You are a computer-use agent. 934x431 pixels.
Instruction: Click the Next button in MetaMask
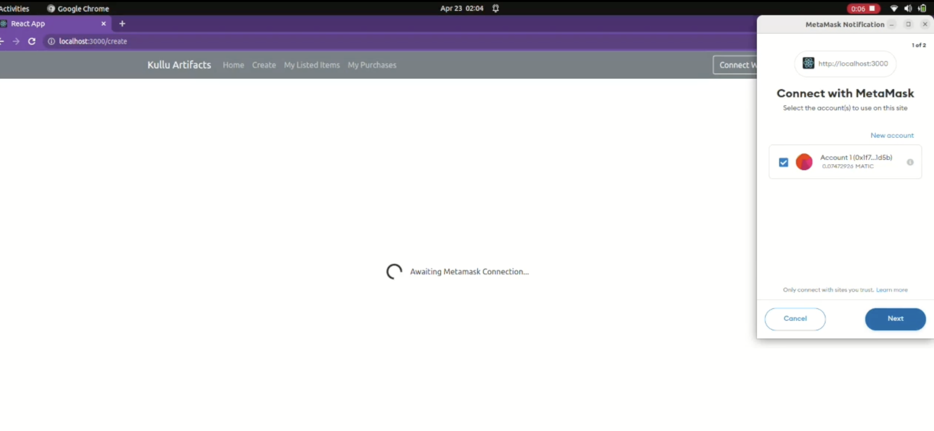pos(895,318)
